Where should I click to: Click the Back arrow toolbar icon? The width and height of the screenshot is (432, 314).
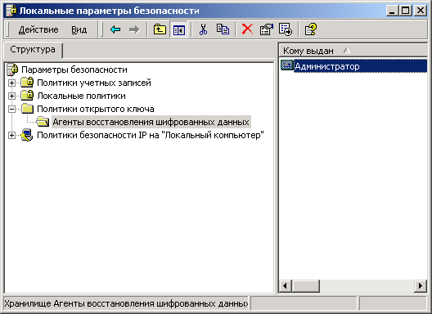click(x=115, y=29)
